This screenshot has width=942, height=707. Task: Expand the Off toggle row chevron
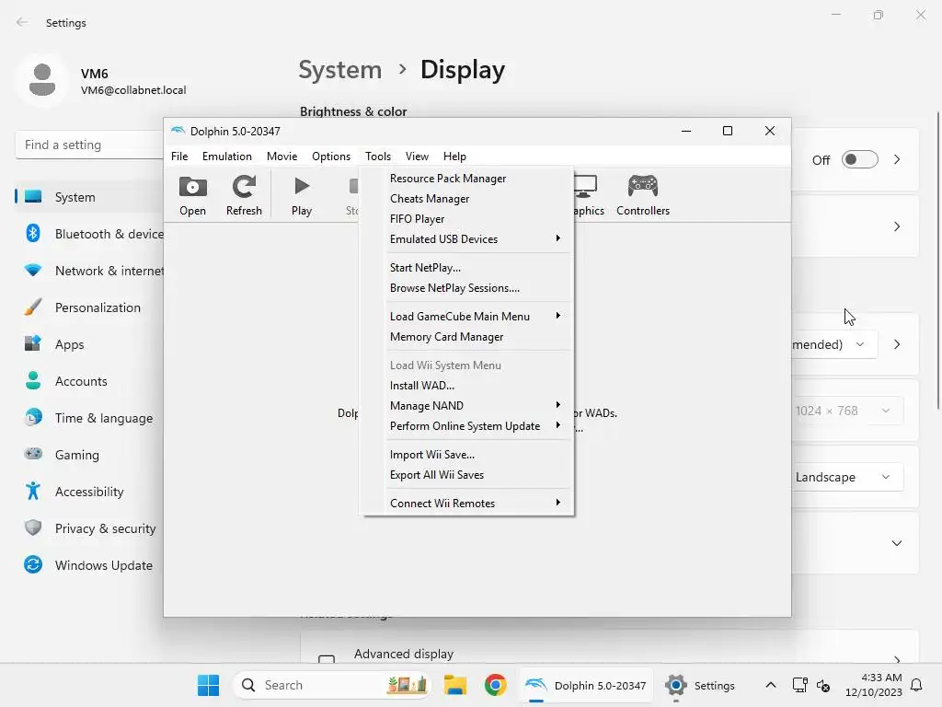(897, 159)
